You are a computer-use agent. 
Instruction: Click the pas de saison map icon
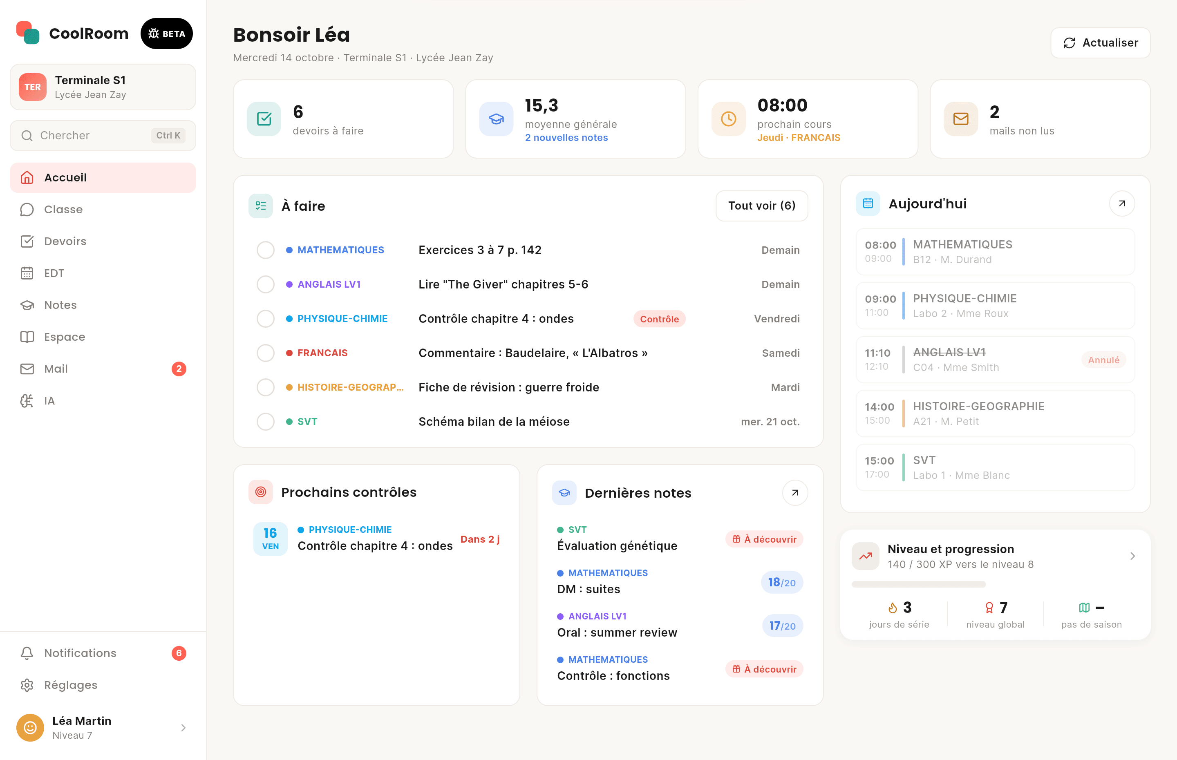pyautogui.click(x=1084, y=608)
